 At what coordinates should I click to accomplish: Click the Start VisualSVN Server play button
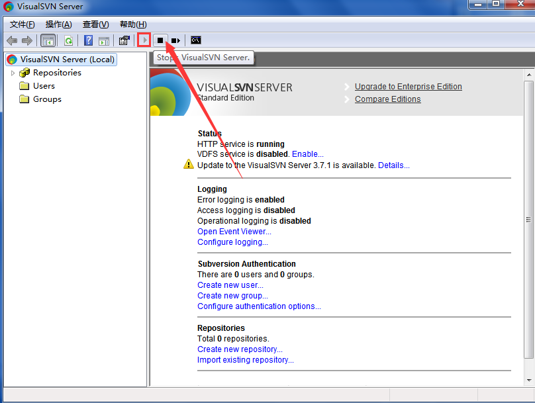[x=144, y=40]
